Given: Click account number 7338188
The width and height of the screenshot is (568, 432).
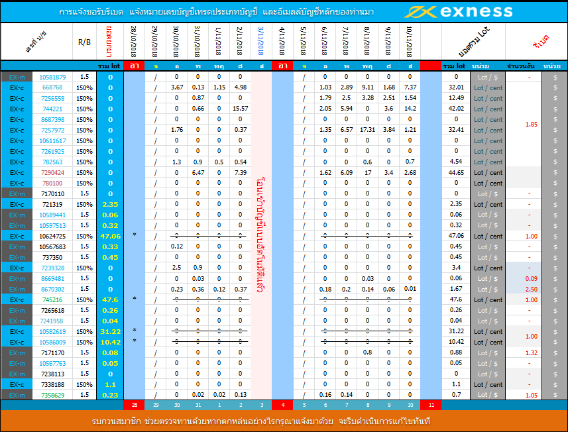Looking at the screenshot, I should [52, 384].
